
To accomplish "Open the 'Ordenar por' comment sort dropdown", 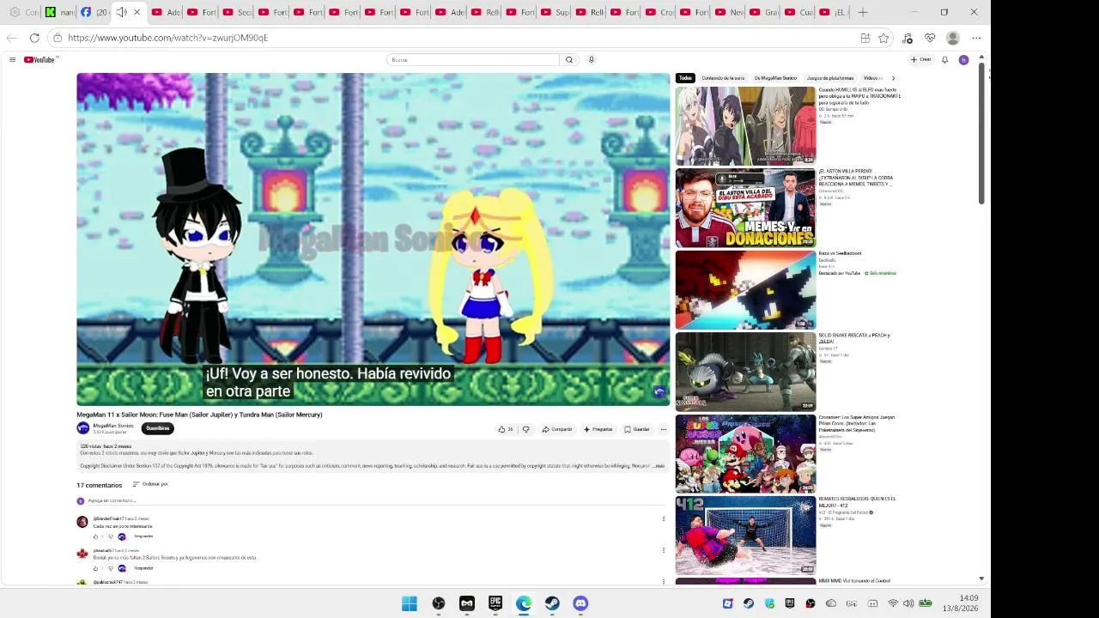I will 150,484.
